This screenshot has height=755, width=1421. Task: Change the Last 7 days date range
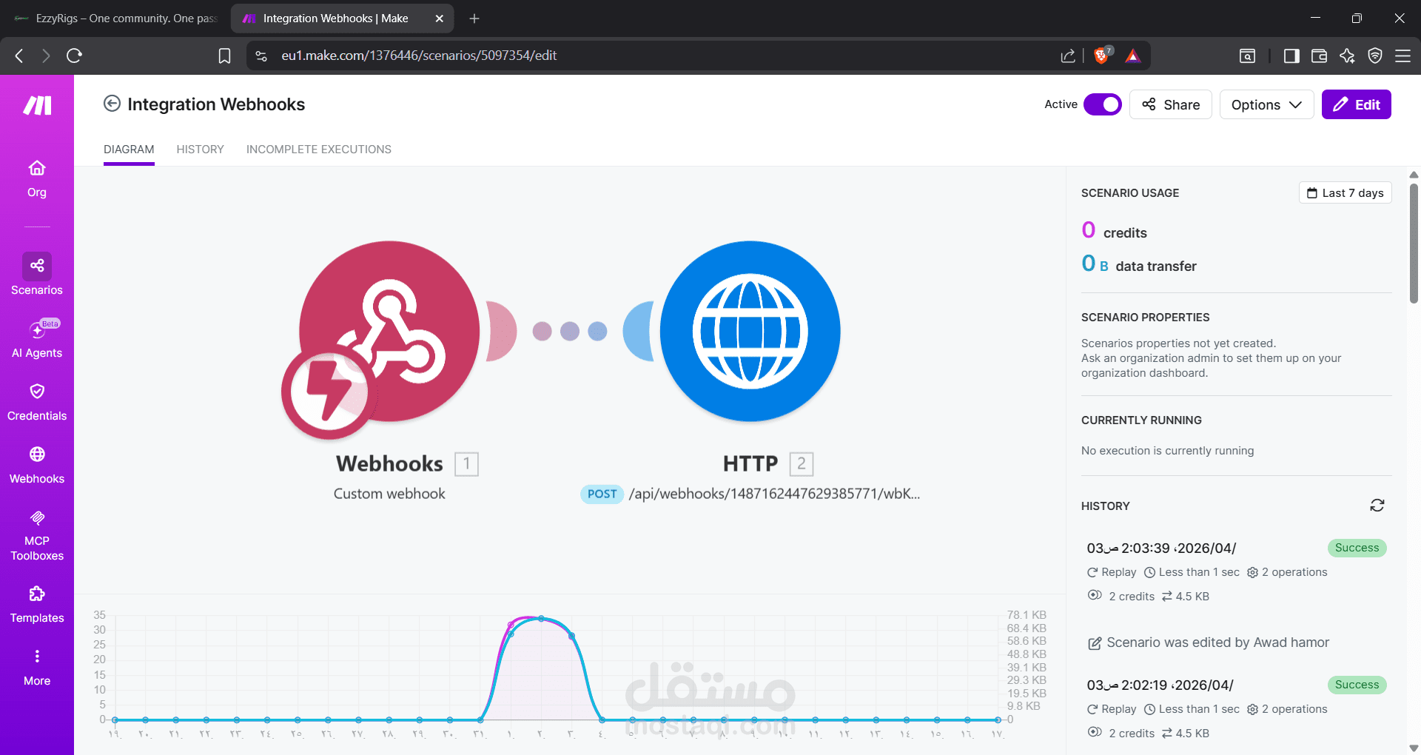coord(1345,192)
